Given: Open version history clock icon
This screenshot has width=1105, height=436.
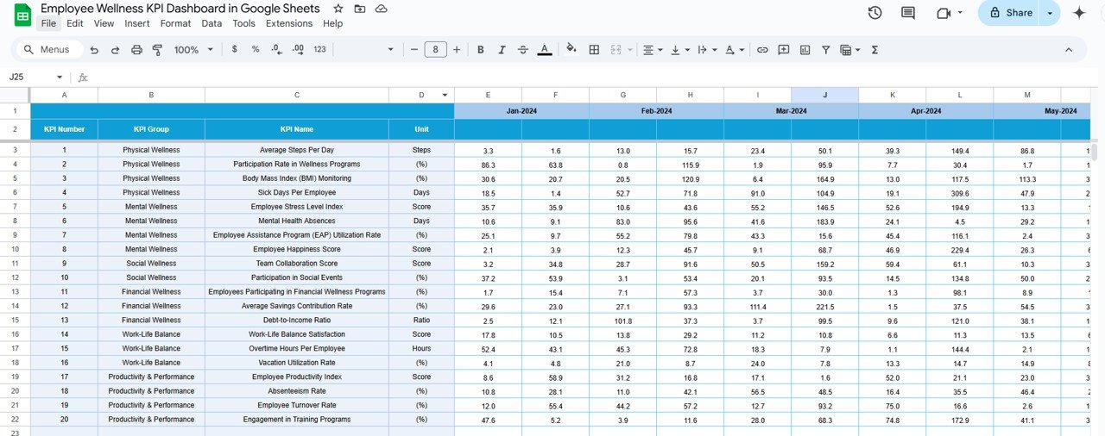Looking at the screenshot, I should pos(875,13).
